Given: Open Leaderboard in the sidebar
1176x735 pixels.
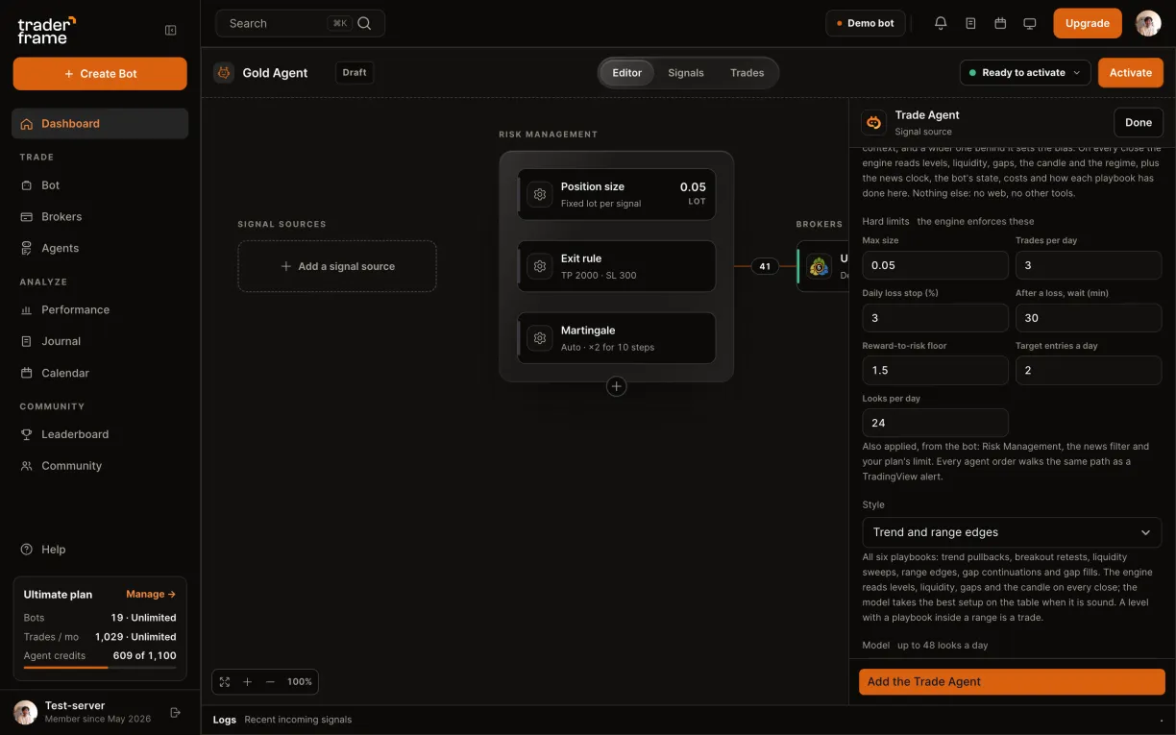Looking at the screenshot, I should 100,434.
